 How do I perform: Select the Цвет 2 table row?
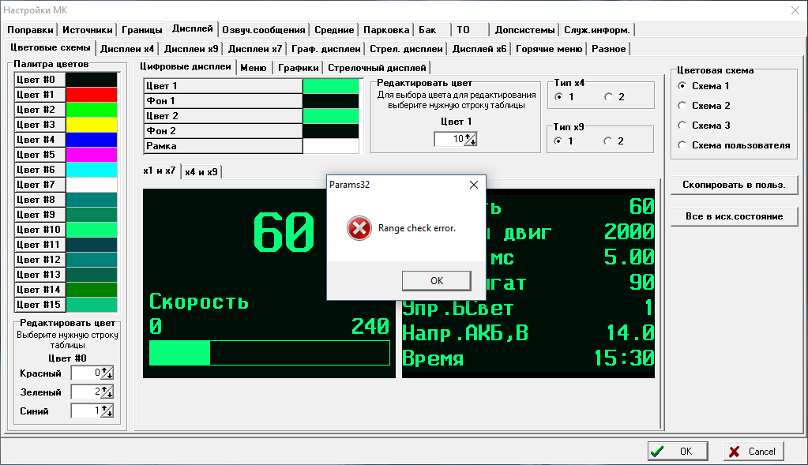251,116
